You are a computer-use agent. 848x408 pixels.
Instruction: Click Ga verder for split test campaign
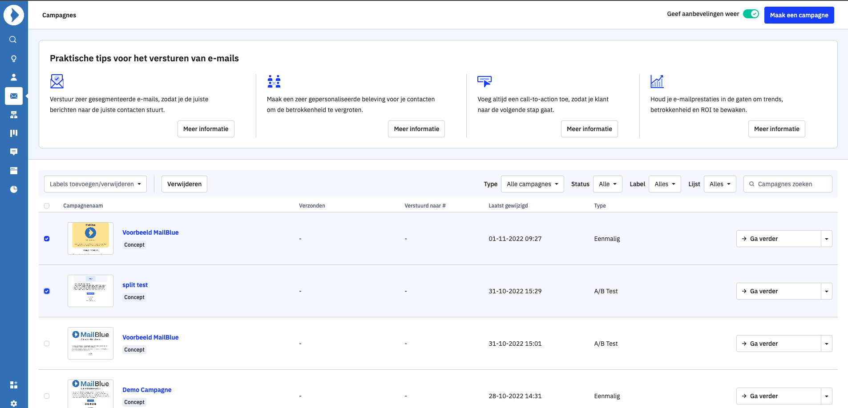(779, 291)
